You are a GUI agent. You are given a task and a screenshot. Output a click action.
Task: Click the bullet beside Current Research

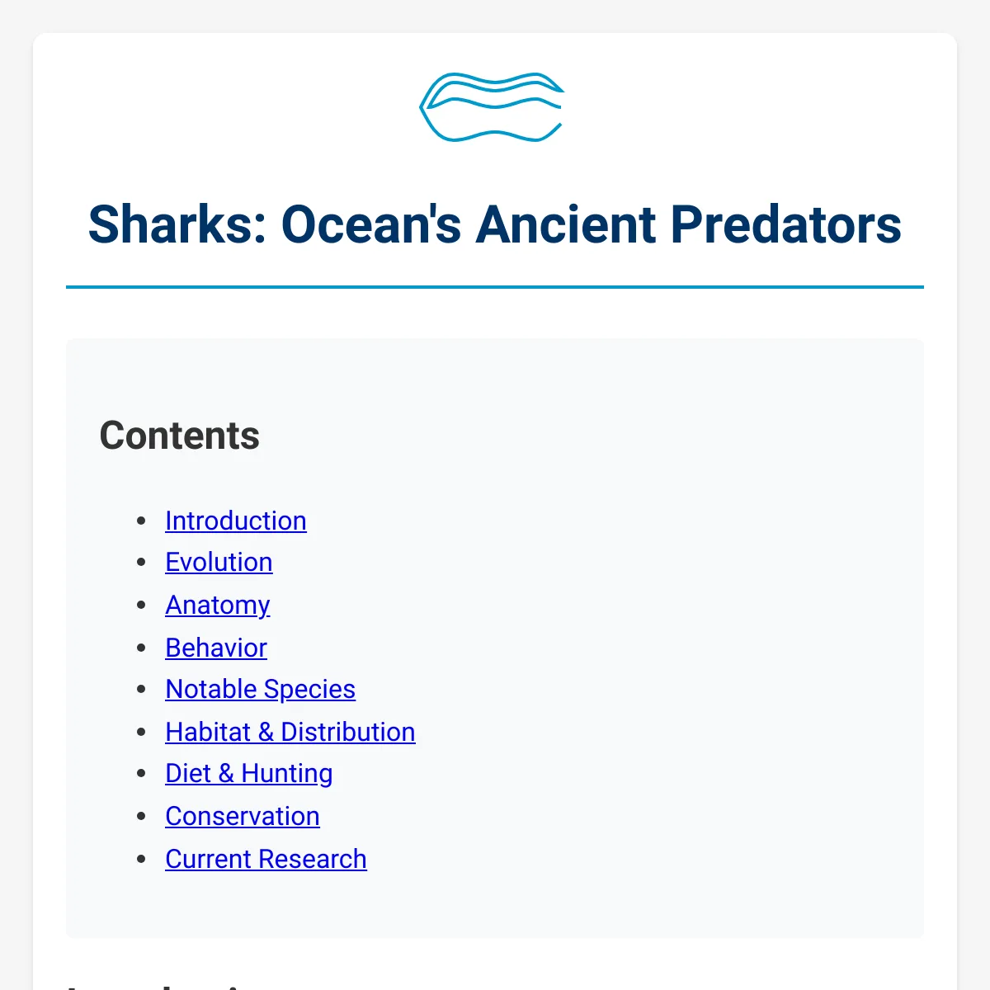142,860
